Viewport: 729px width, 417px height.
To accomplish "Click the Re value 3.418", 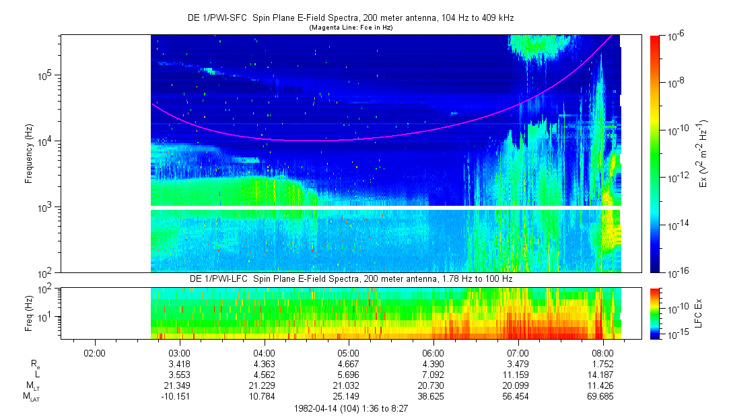I will coord(179,364).
